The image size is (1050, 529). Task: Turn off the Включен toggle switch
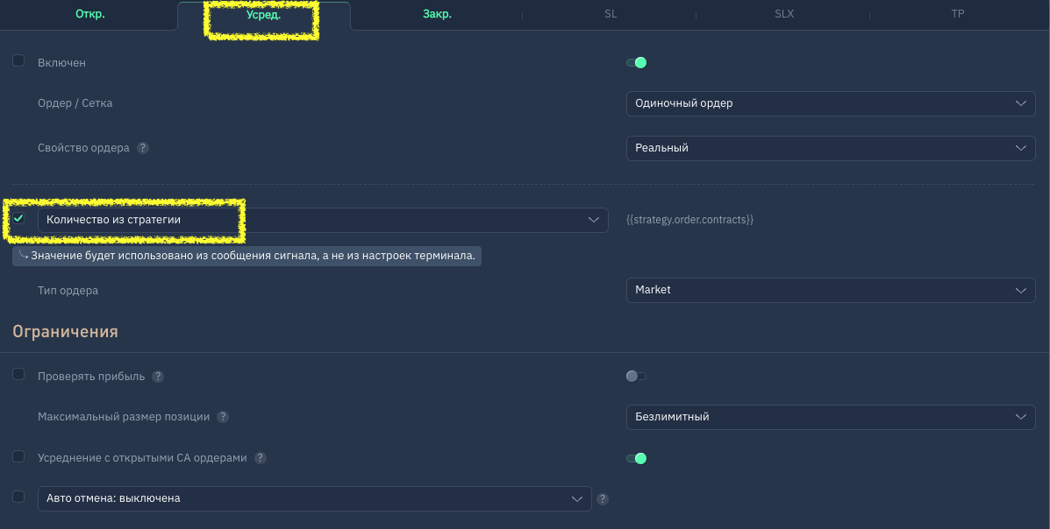tap(636, 62)
